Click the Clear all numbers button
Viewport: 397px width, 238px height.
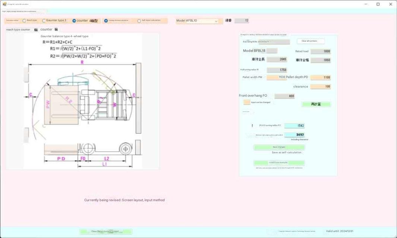click(311, 41)
